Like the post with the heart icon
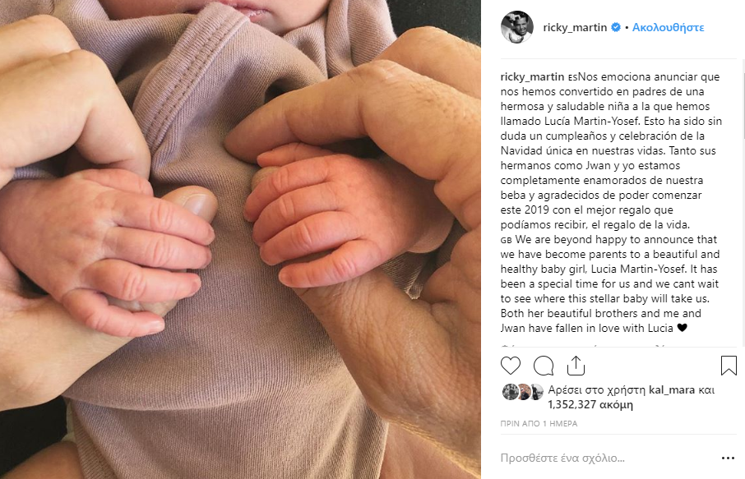The image size is (745, 479). pyautogui.click(x=511, y=366)
